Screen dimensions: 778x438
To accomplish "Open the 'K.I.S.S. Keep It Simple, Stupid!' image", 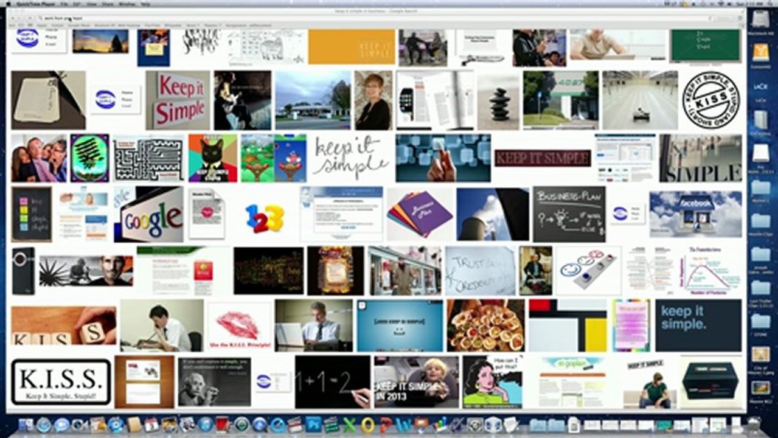I will point(61,381).
